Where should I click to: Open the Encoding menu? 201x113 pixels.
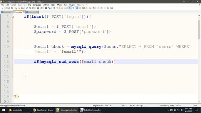27,5
